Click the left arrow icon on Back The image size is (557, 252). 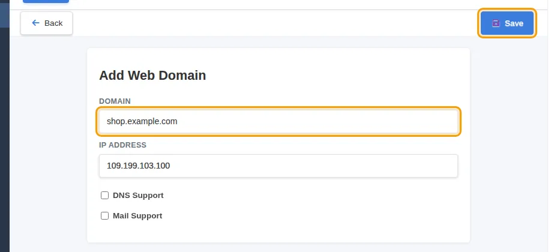(x=35, y=23)
